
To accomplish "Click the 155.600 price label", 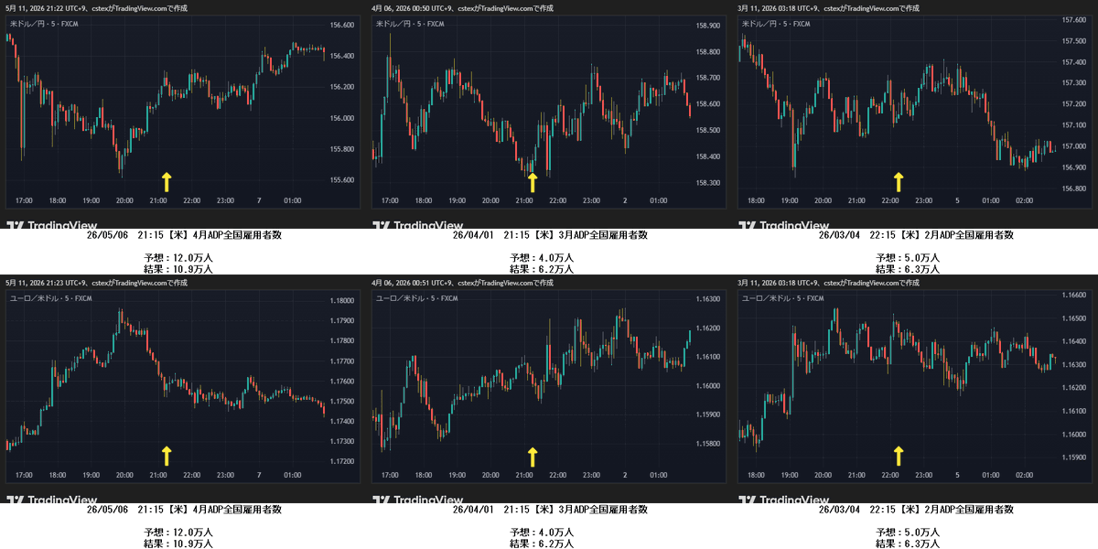I will tap(342, 180).
